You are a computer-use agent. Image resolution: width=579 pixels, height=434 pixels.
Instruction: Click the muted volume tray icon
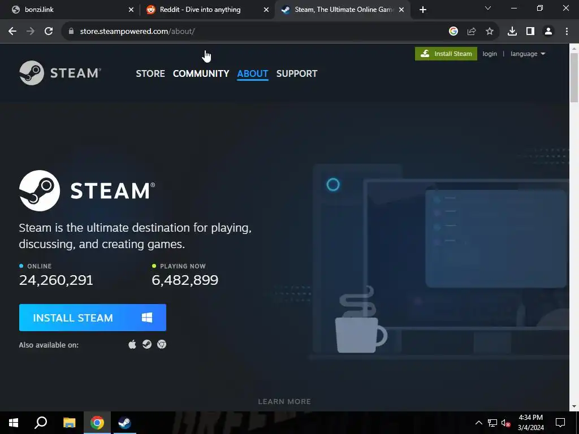point(505,423)
